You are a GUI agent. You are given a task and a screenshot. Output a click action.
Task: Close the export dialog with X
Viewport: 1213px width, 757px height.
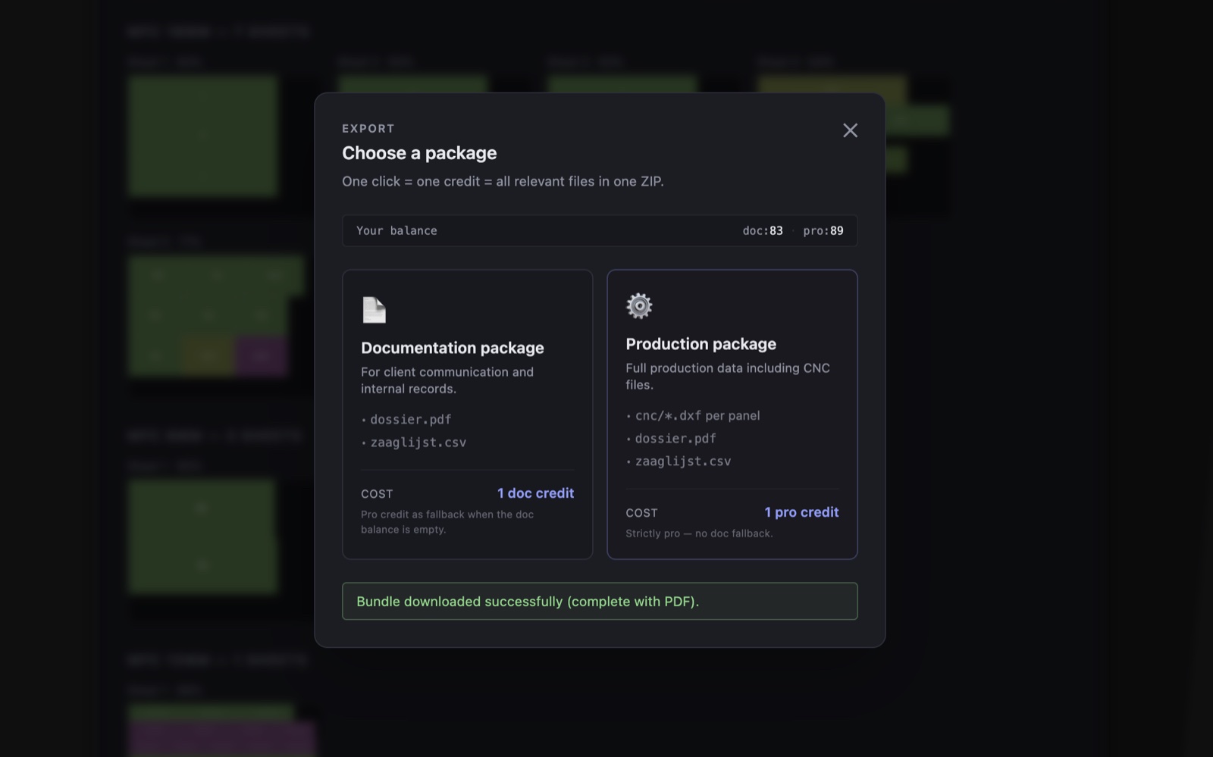(850, 130)
